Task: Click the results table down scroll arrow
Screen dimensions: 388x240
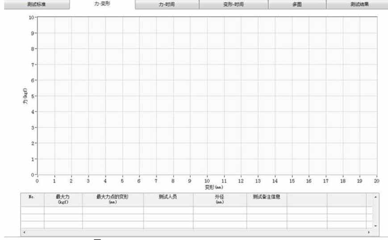Action: [x=375, y=226]
